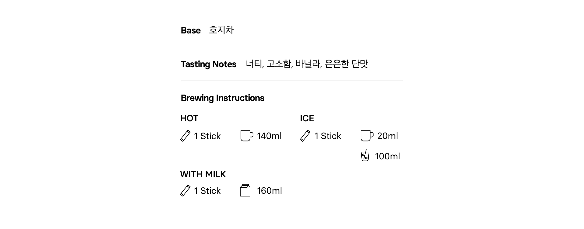Viewport: 584px width, 229px height.
Task: Click the Brewing Instructions heading
Action: 222,98
